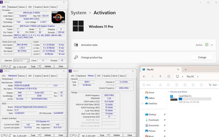Select the Local Disk (C:) drive icon
Screen dimensions: 219x137
(174, 98)
